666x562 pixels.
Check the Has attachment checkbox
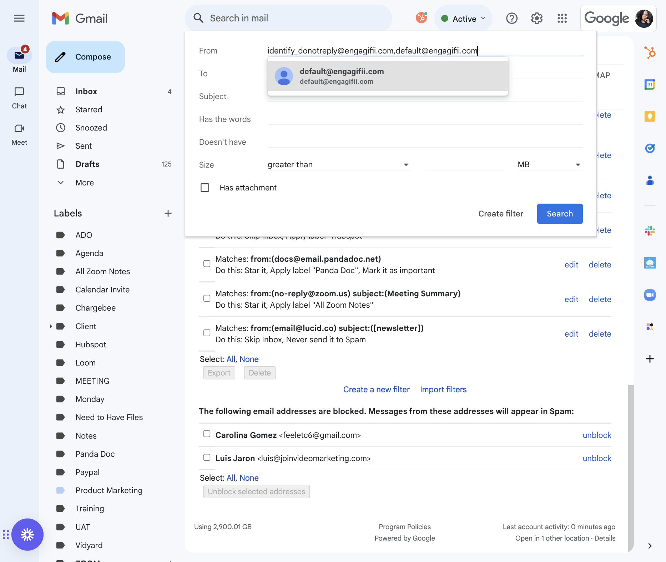[205, 188]
